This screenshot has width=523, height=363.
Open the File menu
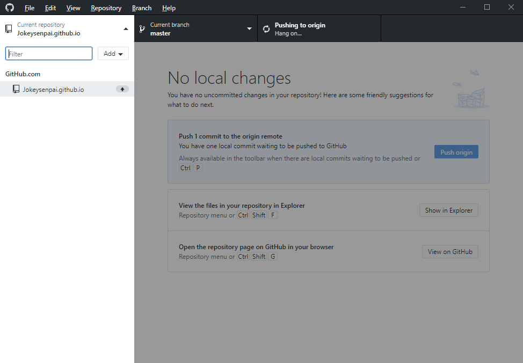click(x=30, y=8)
